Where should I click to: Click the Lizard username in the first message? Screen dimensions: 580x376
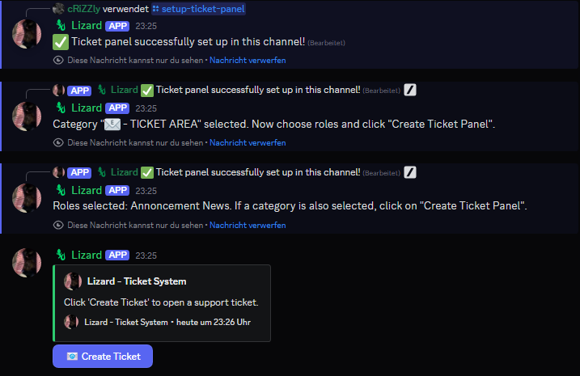pos(86,26)
